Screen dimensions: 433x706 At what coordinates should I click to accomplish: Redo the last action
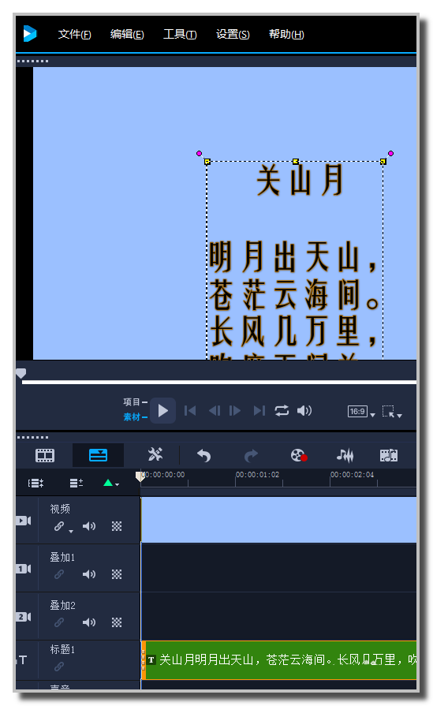251,456
